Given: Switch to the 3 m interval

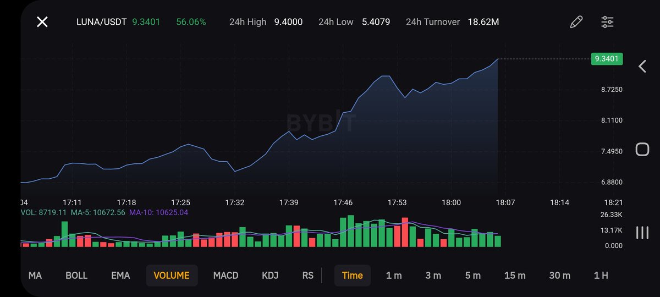Looking at the screenshot, I should click(x=433, y=276).
